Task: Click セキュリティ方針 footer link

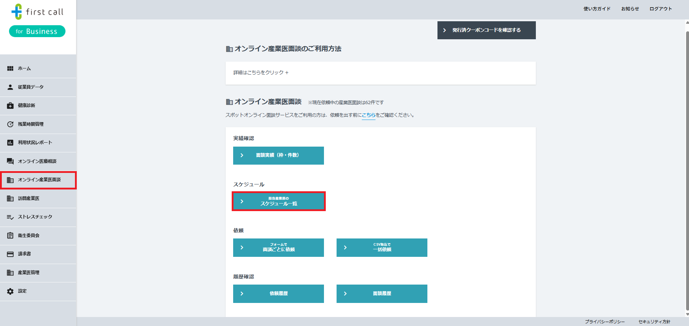Action: tap(654, 322)
